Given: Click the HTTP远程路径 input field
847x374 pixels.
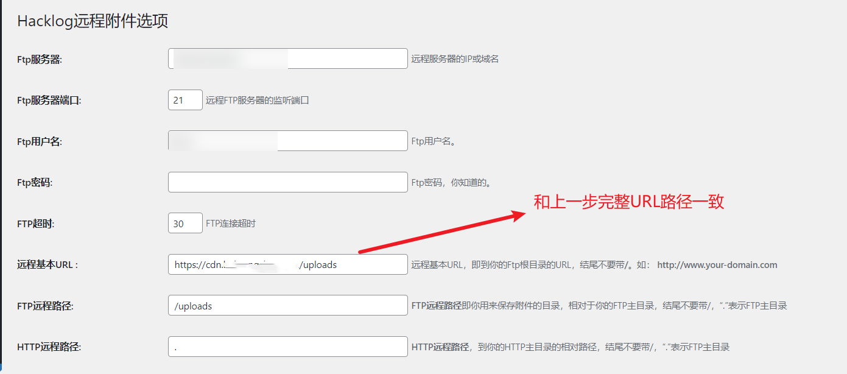Looking at the screenshot, I should click(287, 347).
